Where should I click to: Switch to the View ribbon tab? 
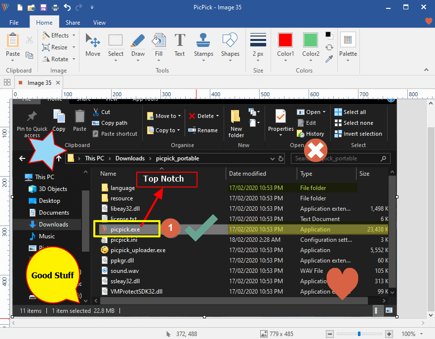(x=99, y=22)
